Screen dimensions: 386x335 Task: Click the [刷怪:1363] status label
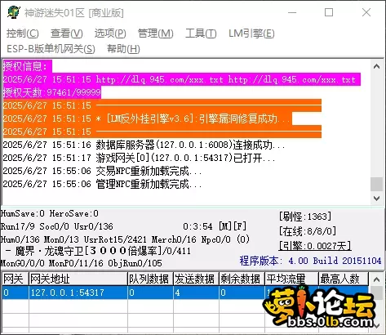pyautogui.click(x=305, y=217)
